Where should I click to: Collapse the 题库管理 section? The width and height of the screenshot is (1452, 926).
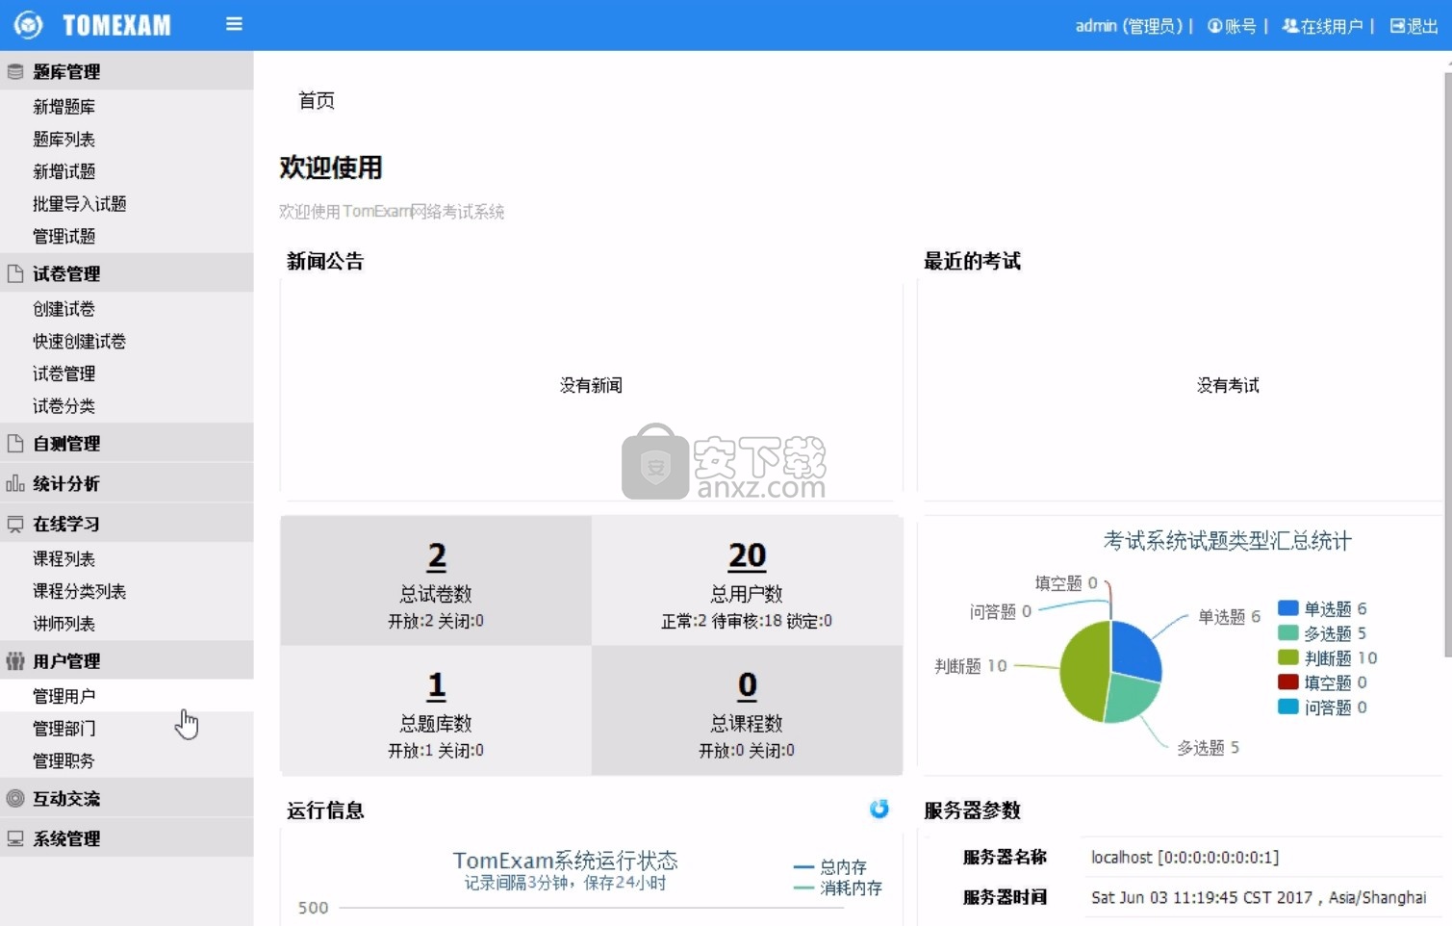(127, 71)
